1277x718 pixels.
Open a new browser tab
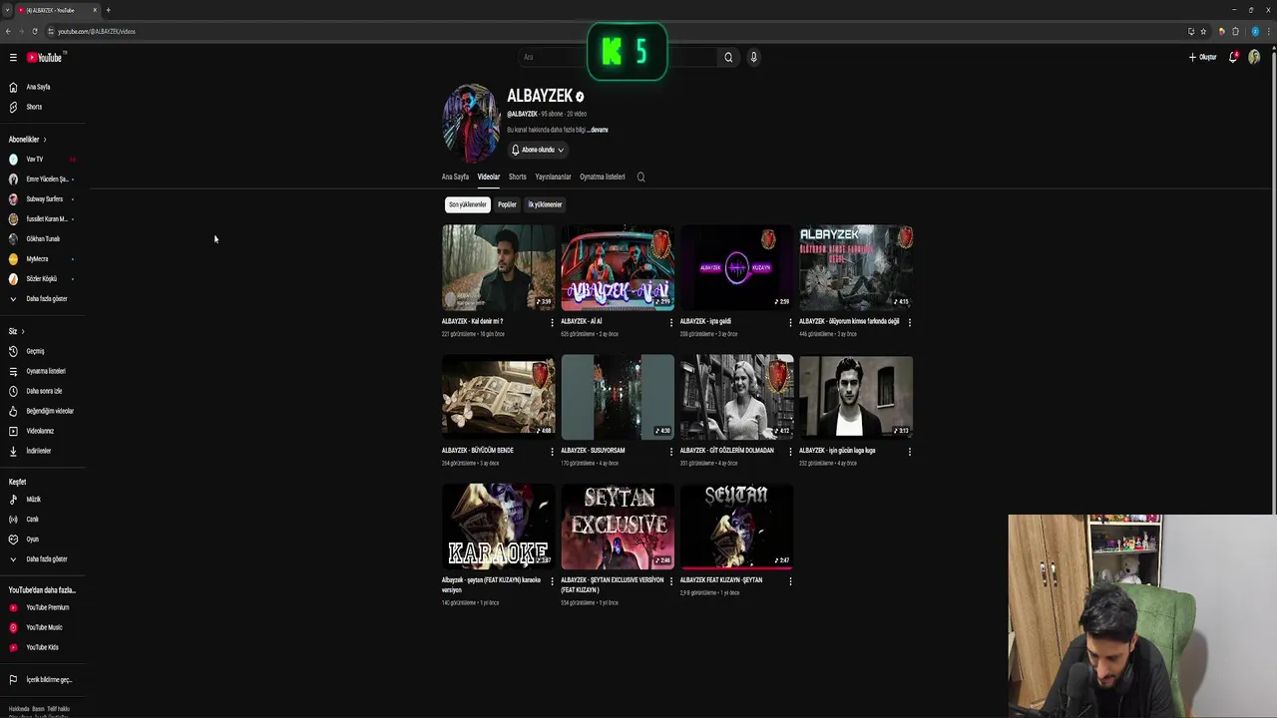pyautogui.click(x=108, y=10)
